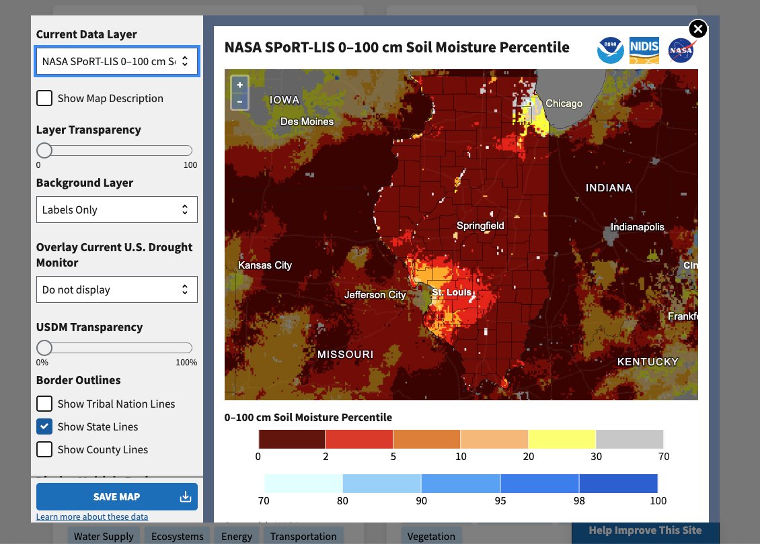The width and height of the screenshot is (760, 544).
Task: Open the Background Layer dropdown
Action: click(117, 210)
